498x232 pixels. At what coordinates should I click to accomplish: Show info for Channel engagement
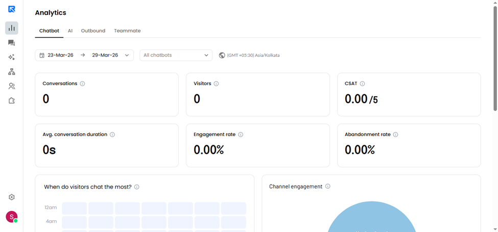(328, 186)
